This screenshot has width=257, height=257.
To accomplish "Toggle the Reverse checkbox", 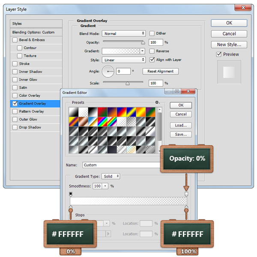I will [152, 51].
